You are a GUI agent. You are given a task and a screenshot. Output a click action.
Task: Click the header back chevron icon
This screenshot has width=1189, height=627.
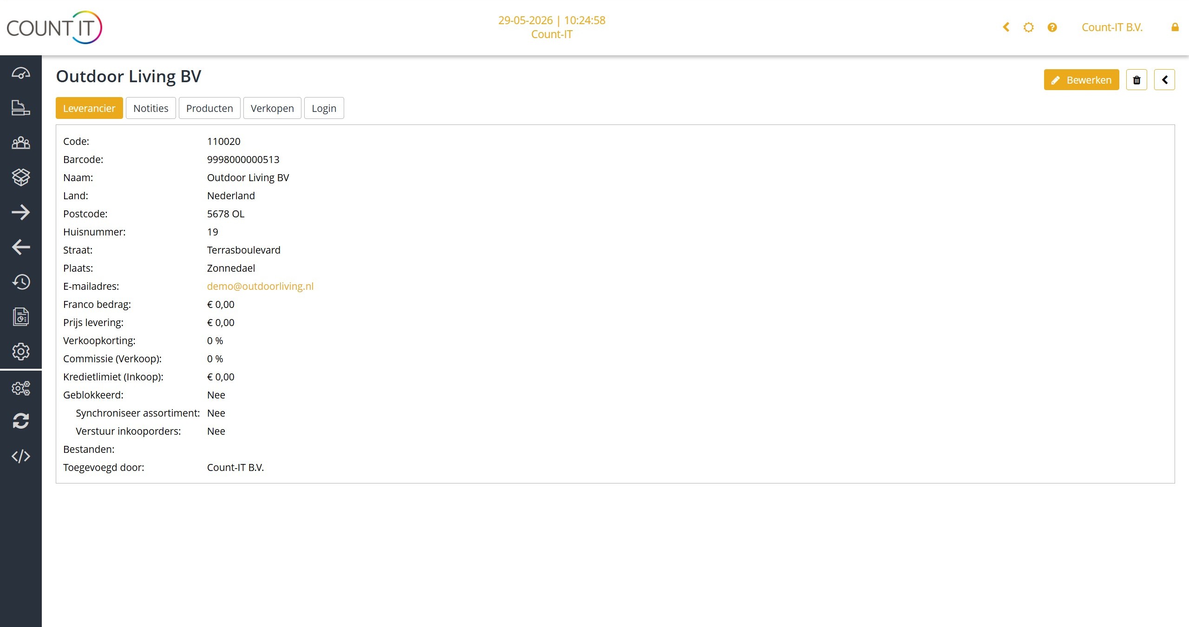(x=1006, y=27)
